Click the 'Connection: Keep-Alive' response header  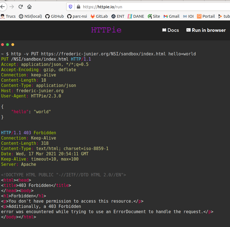coord(29,138)
